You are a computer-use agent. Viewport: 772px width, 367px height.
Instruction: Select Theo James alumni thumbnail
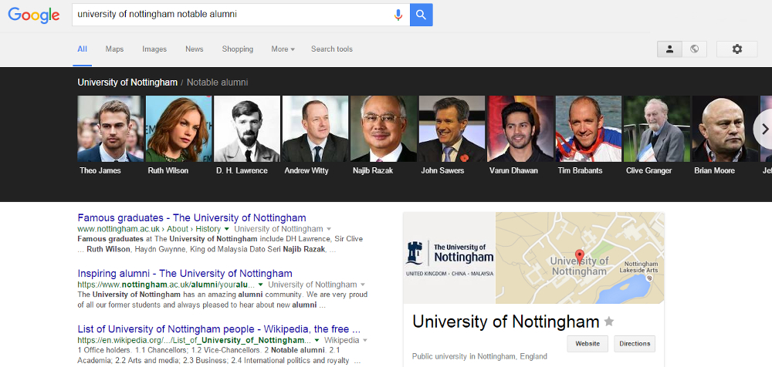point(110,129)
